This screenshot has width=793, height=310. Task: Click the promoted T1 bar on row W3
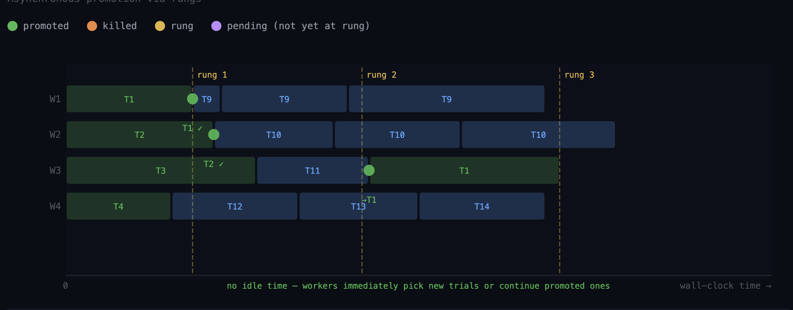pos(464,171)
